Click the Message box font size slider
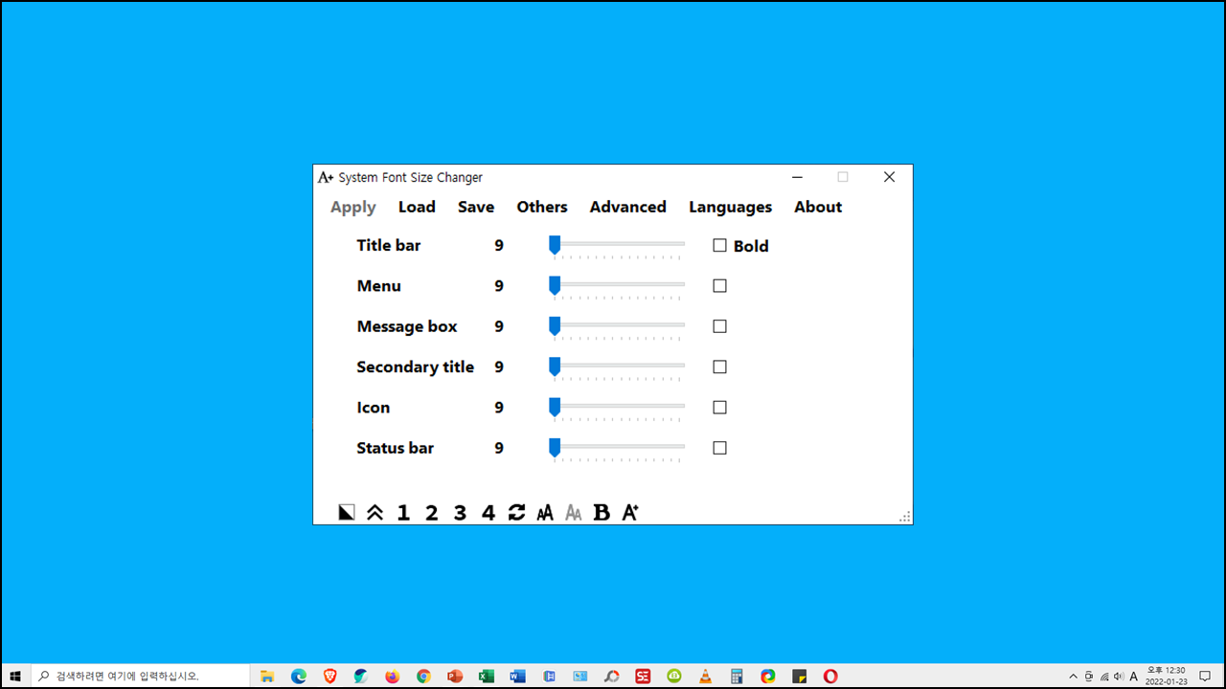 tap(617, 327)
